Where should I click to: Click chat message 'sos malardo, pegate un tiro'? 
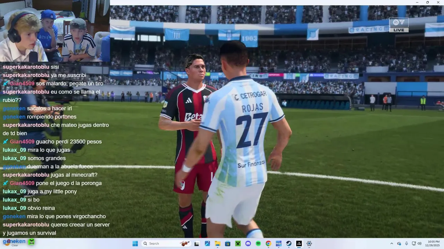pos(69,83)
